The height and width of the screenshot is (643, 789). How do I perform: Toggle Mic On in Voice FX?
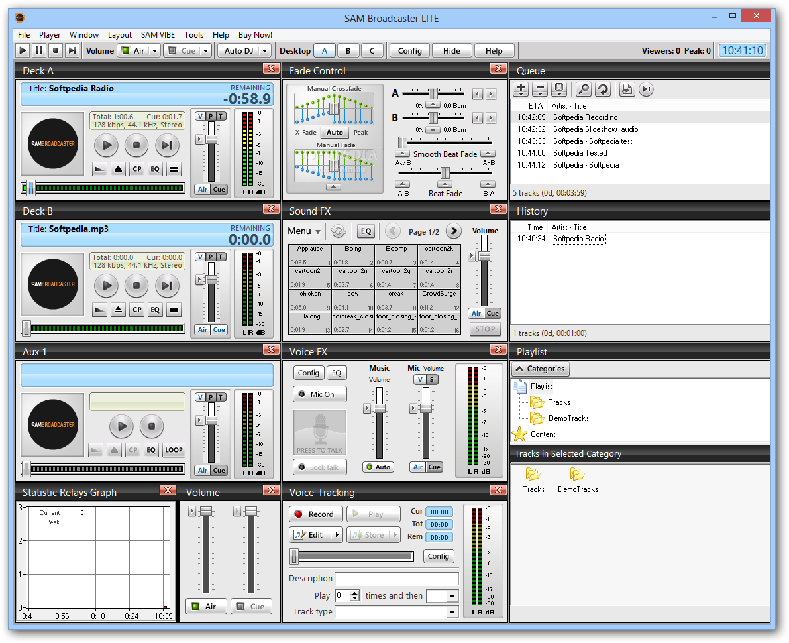tap(319, 394)
